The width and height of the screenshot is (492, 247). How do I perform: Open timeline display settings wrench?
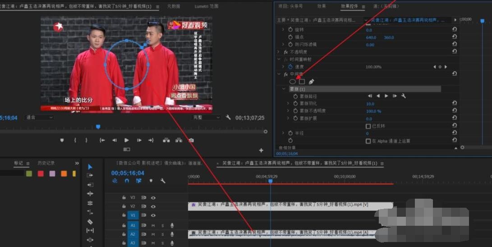pos(162,181)
